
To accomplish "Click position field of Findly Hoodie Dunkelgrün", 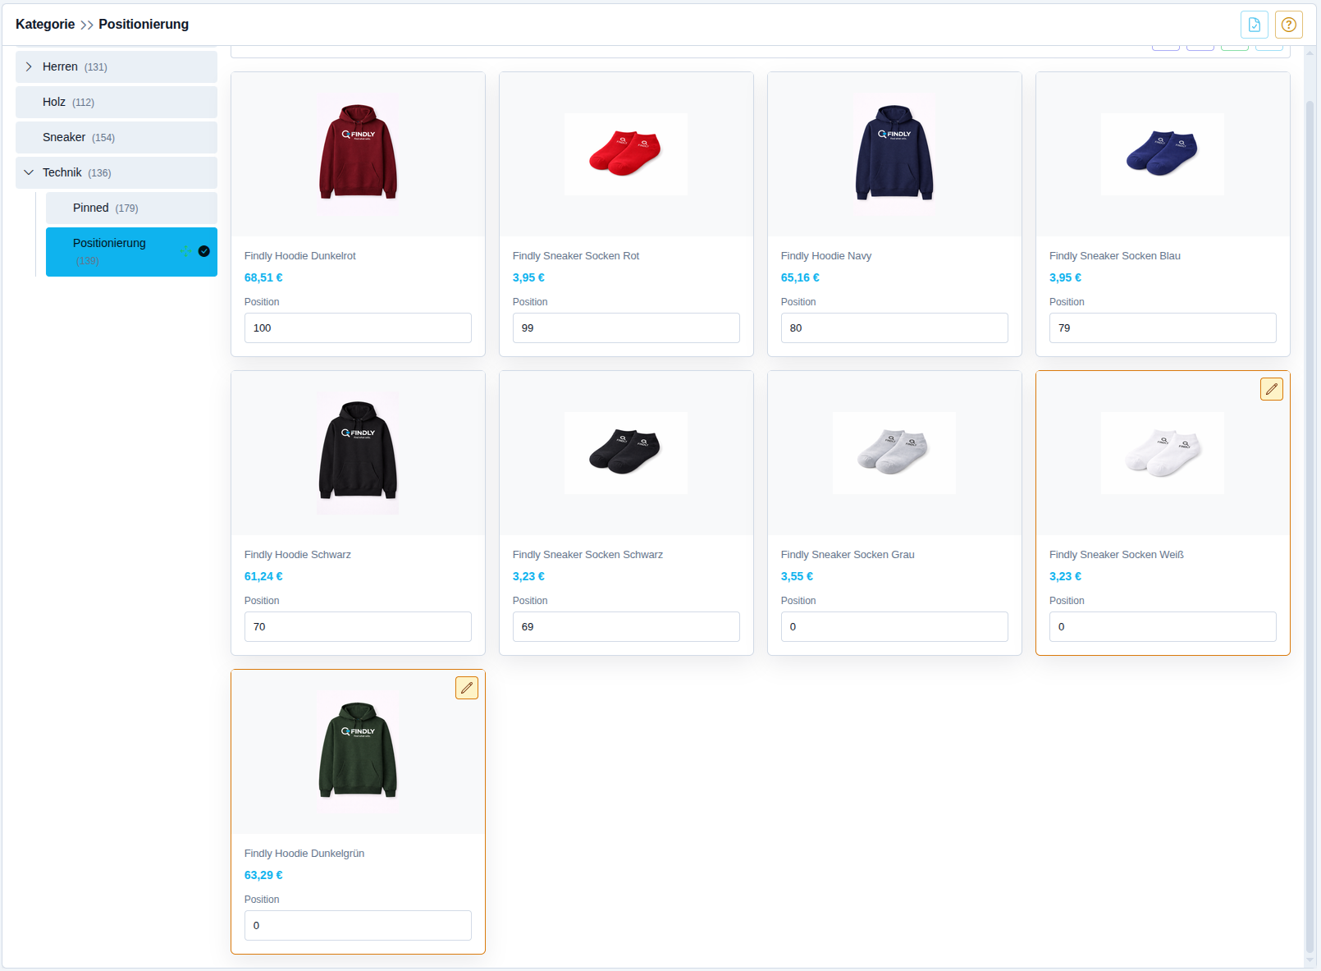I will [x=358, y=925].
